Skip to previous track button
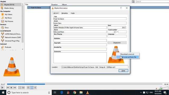The height and width of the screenshot is (95, 169). coord(8,88)
